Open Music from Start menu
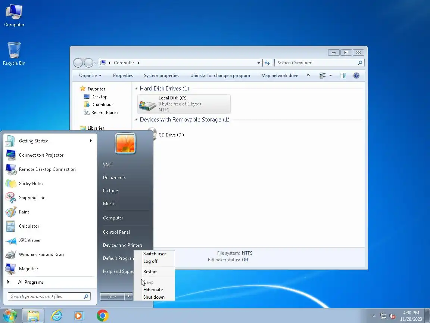This screenshot has width=430, height=323. [109, 203]
